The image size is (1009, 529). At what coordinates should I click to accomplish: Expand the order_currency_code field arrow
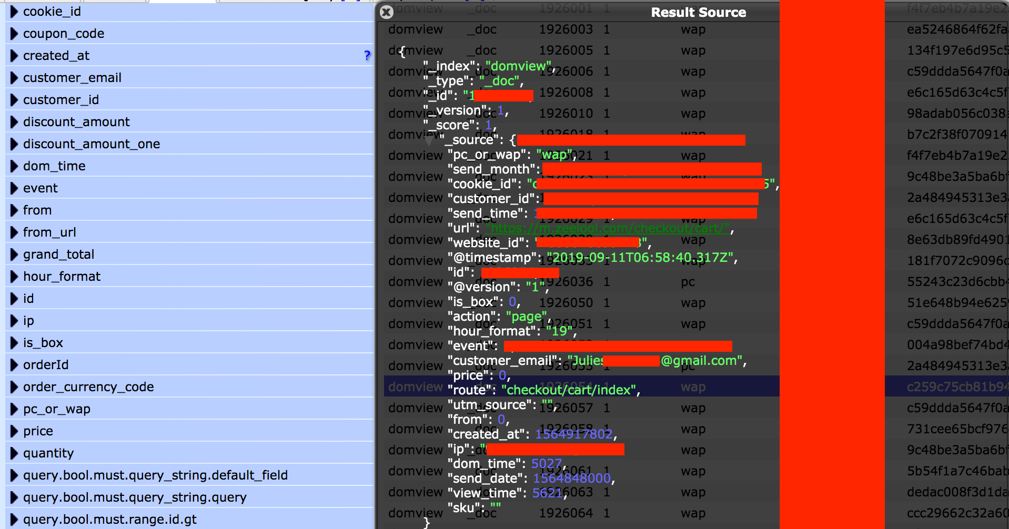[14, 387]
